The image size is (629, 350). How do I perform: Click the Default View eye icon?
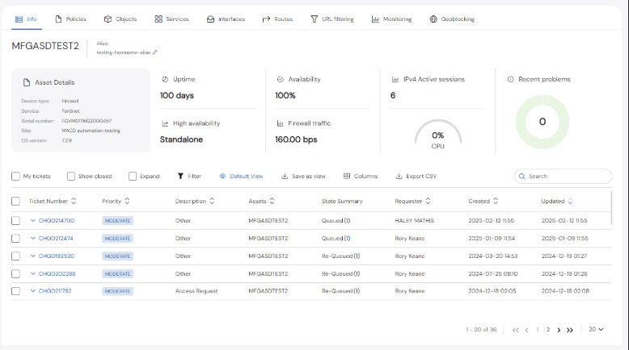point(222,176)
